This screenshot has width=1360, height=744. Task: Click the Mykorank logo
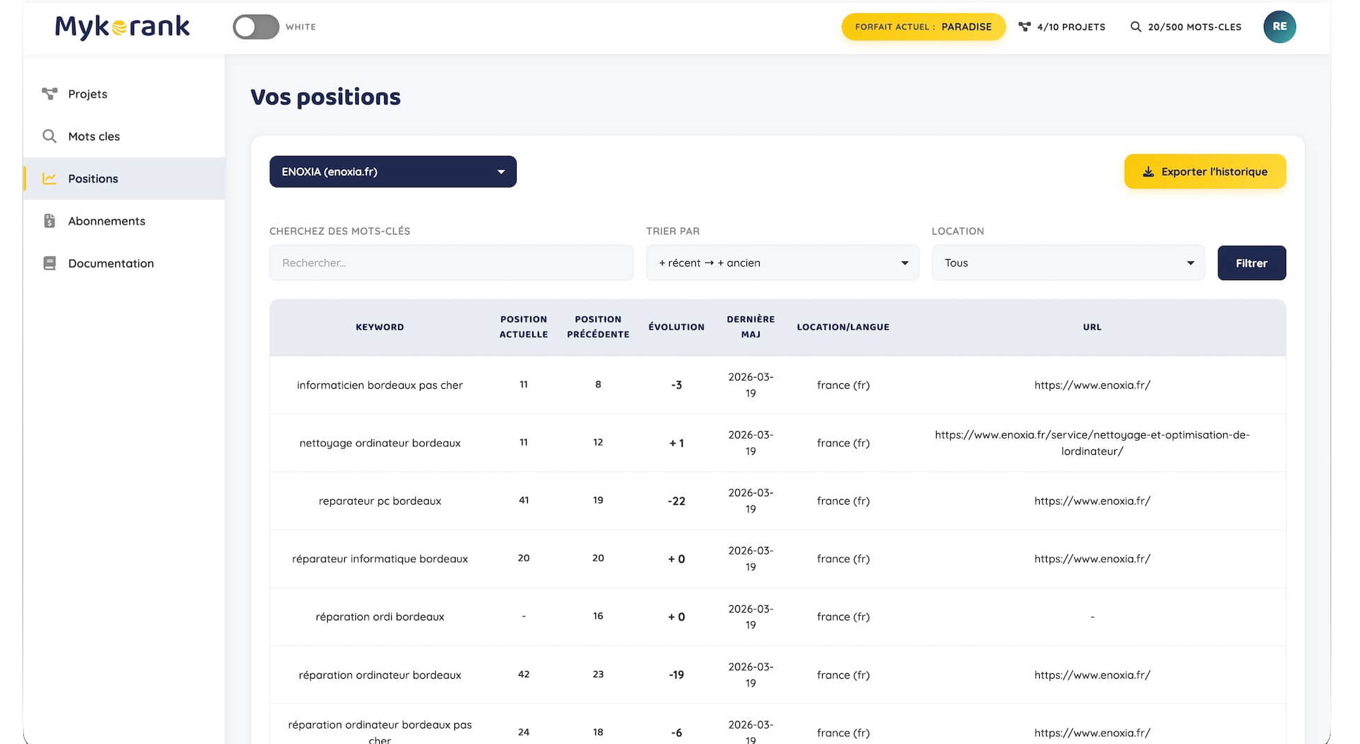122,27
